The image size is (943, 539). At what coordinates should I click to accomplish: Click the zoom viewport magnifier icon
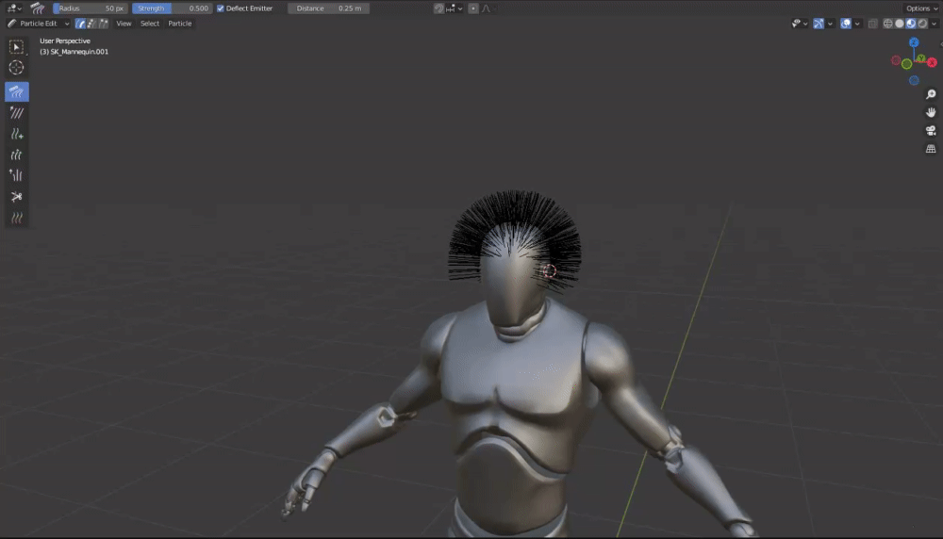coord(931,94)
